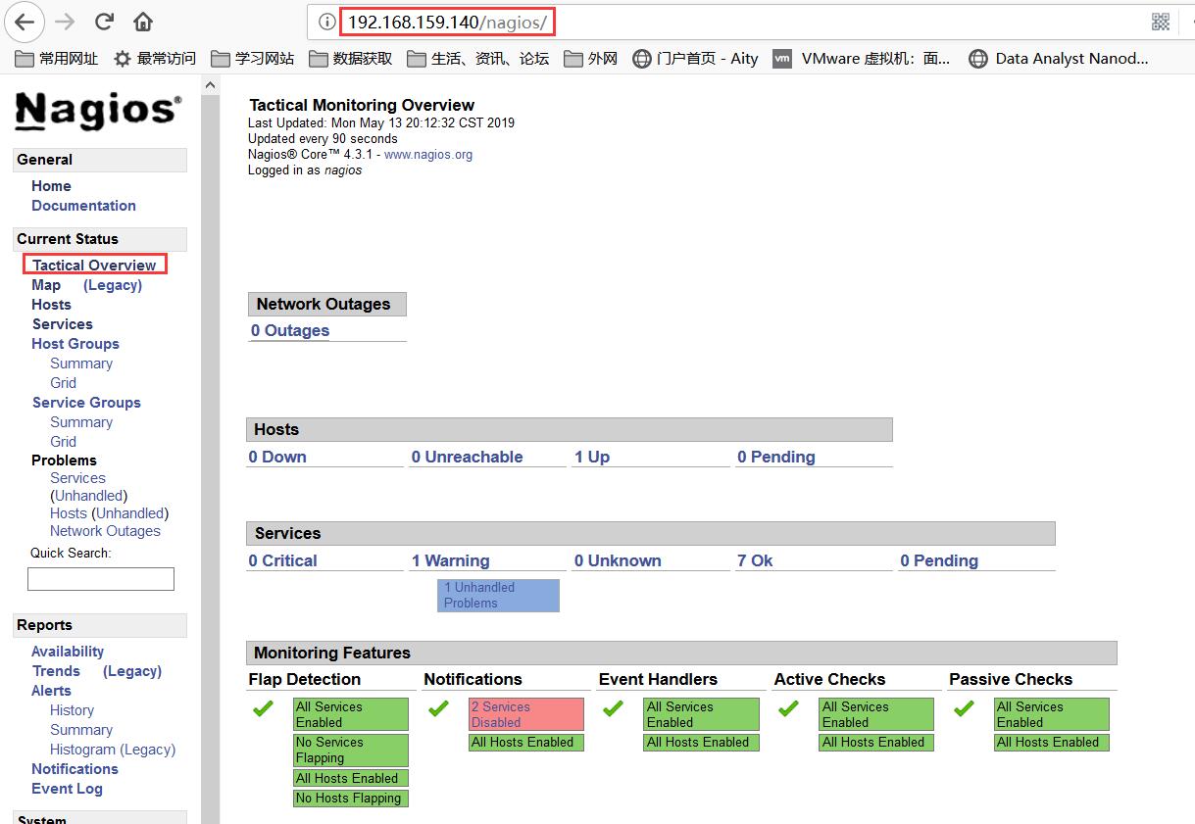Click the 7 Ok services link
The image size is (1195, 824).
755,561
